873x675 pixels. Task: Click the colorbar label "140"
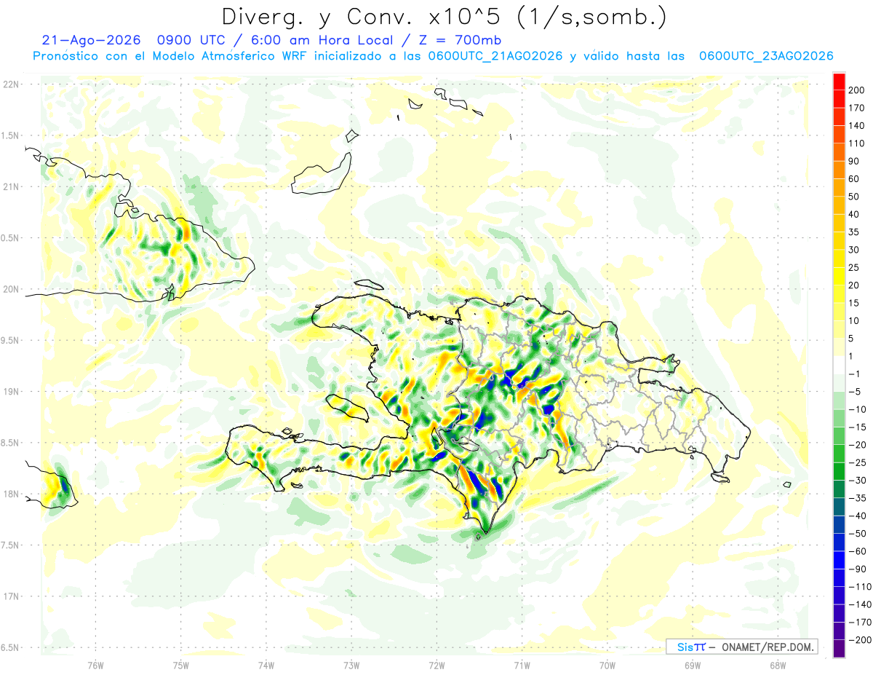858,125
